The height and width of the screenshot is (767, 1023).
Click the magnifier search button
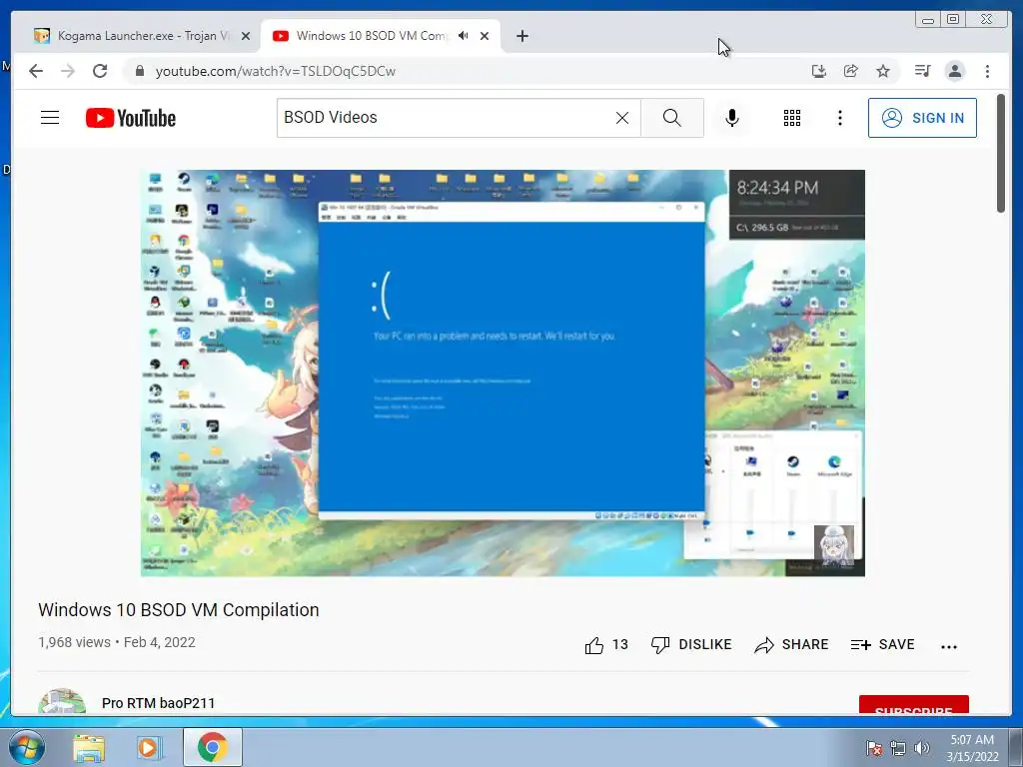tap(672, 118)
